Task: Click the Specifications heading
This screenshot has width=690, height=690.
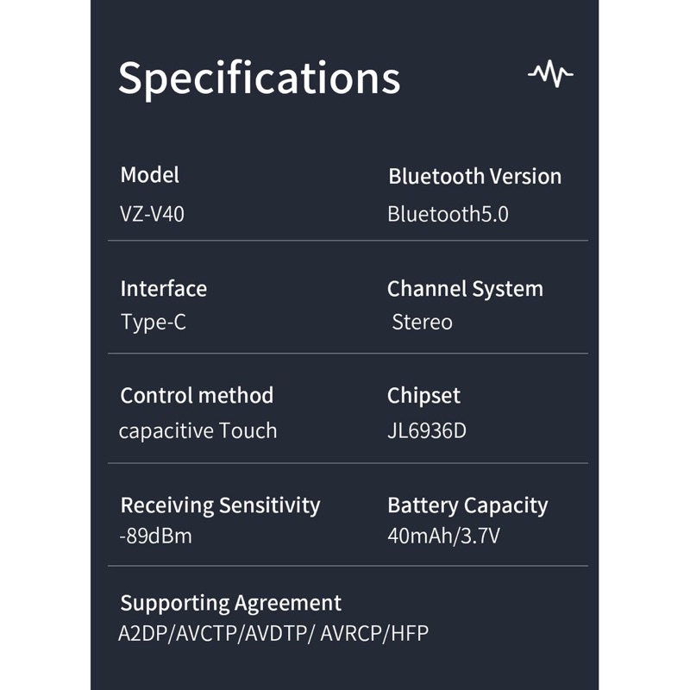Action: coord(259,77)
